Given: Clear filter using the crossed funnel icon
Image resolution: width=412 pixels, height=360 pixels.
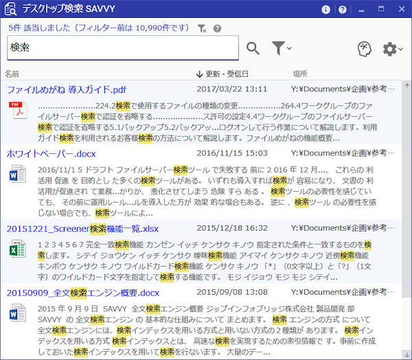Looking at the screenshot, I should pos(202,28).
